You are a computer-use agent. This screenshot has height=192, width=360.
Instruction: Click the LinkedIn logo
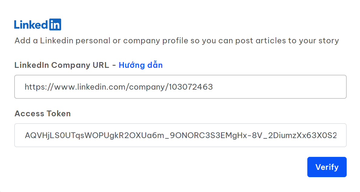(x=38, y=25)
